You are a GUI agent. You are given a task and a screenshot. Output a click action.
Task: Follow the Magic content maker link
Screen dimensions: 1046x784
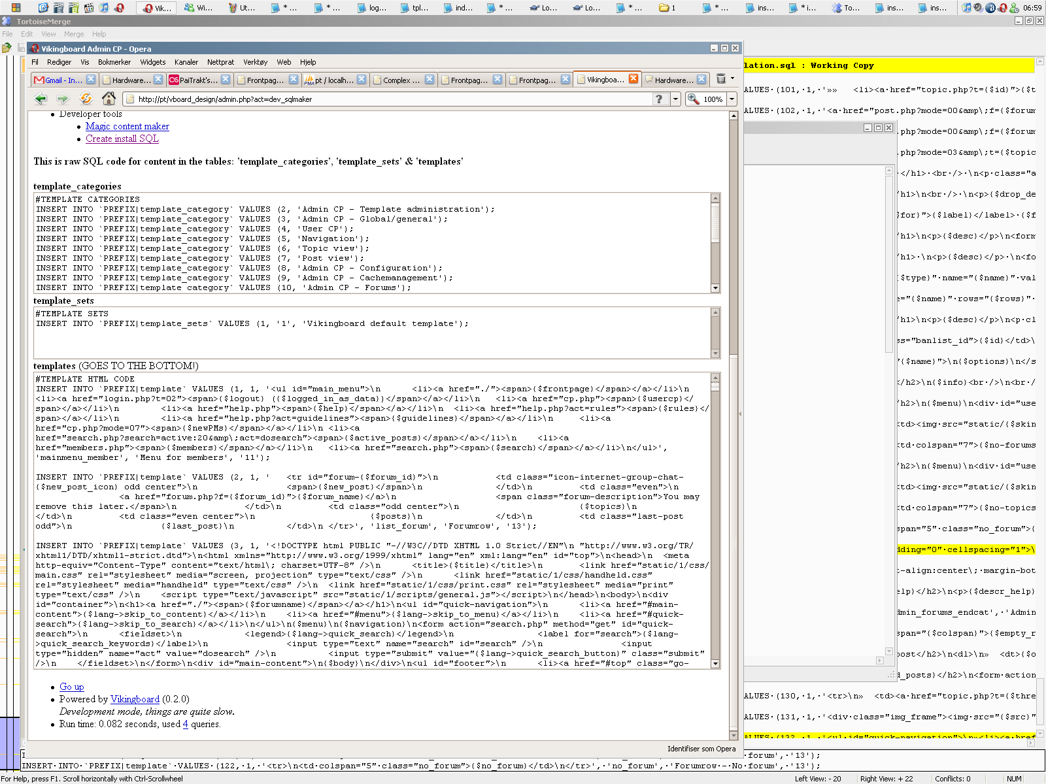[x=127, y=126]
